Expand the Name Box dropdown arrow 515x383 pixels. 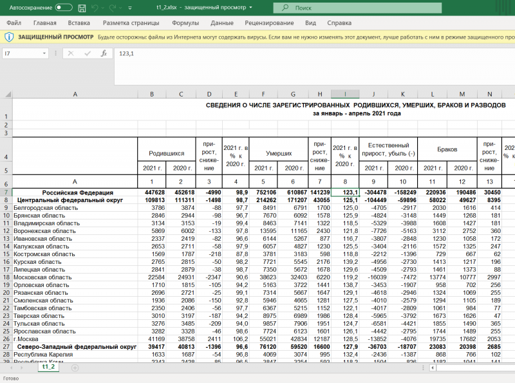(x=44, y=53)
